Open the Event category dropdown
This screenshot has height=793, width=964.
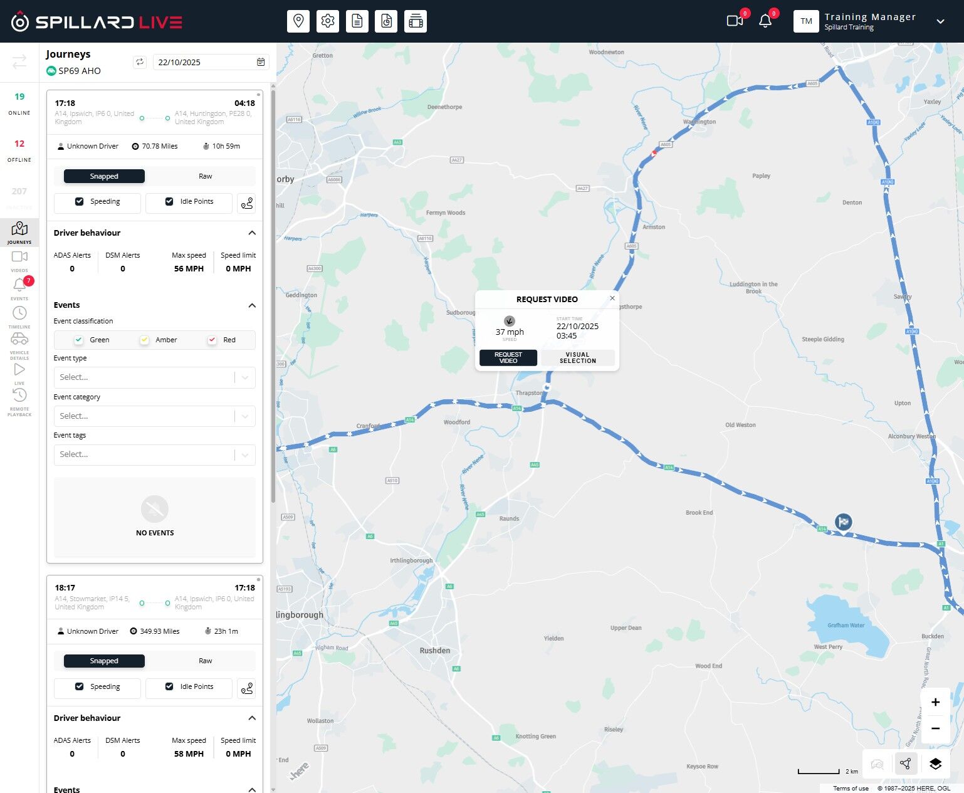click(154, 416)
